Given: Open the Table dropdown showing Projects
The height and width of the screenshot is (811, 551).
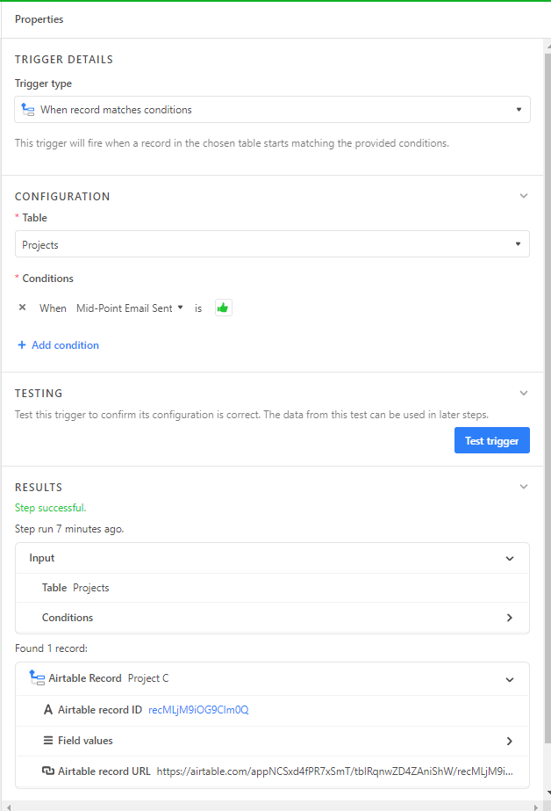Looking at the screenshot, I should 272,244.
